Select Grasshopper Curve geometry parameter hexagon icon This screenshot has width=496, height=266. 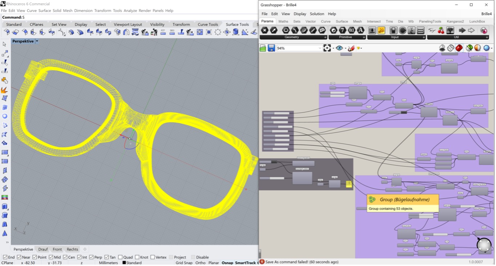(304, 30)
